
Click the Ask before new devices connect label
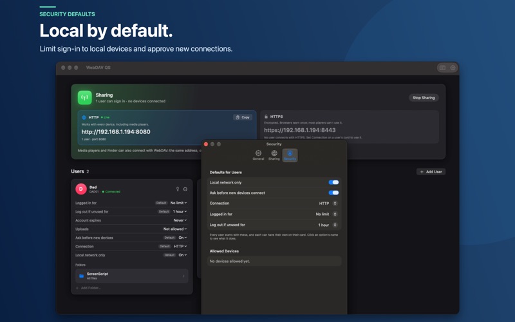(237, 193)
